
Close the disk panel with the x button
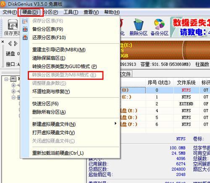(3, 42)
